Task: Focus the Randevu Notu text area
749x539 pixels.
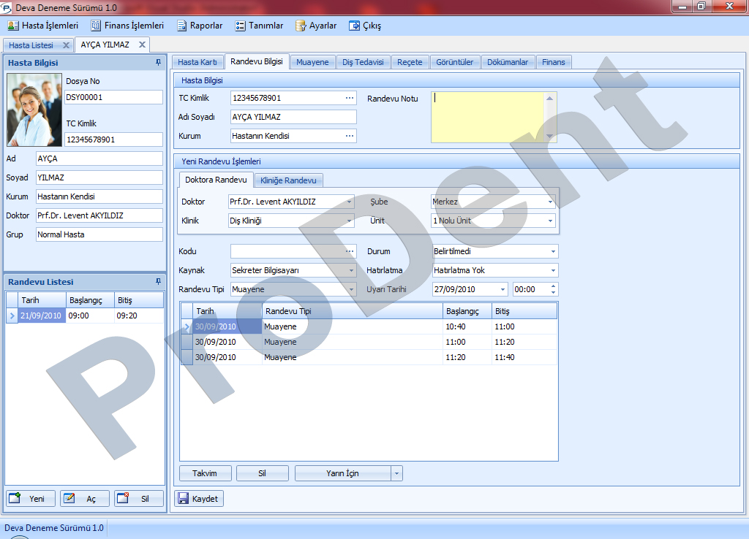Action: (487, 118)
